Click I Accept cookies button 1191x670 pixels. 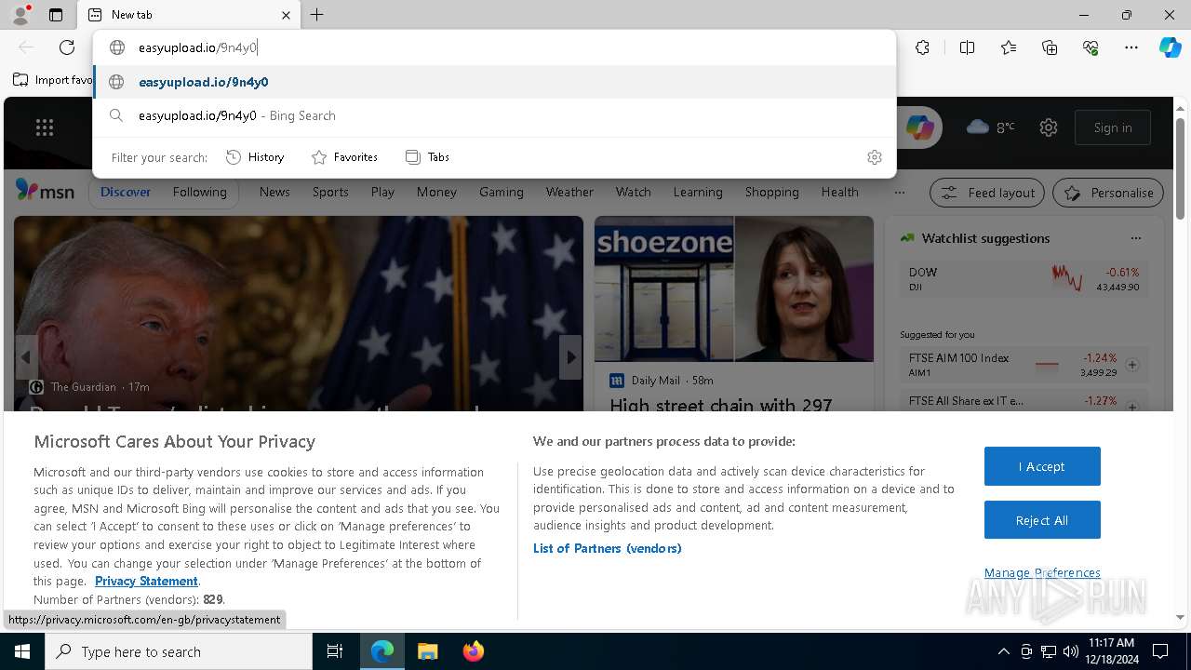click(1042, 466)
